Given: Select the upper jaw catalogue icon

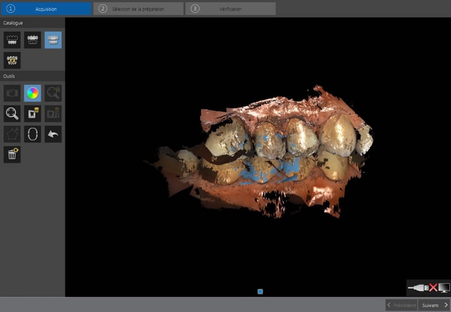Looking at the screenshot, I should click(32, 40).
